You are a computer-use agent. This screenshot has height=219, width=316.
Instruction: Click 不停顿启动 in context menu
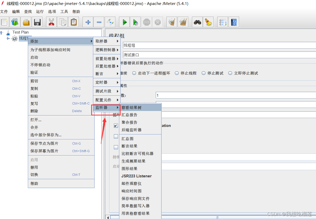click(61, 65)
